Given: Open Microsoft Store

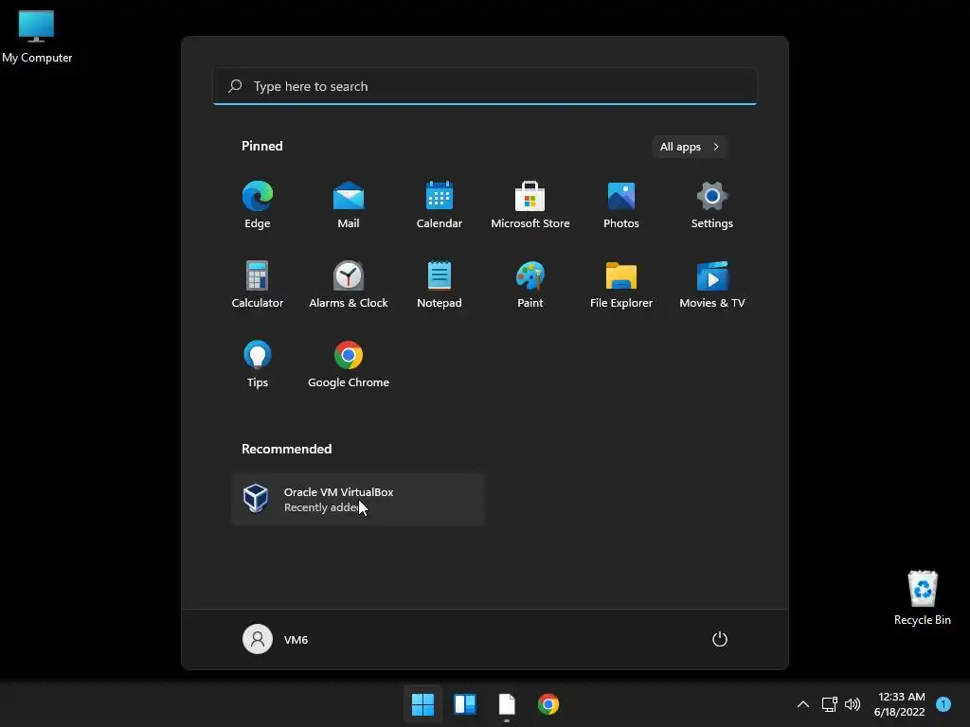Looking at the screenshot, I should coord(530,204).
